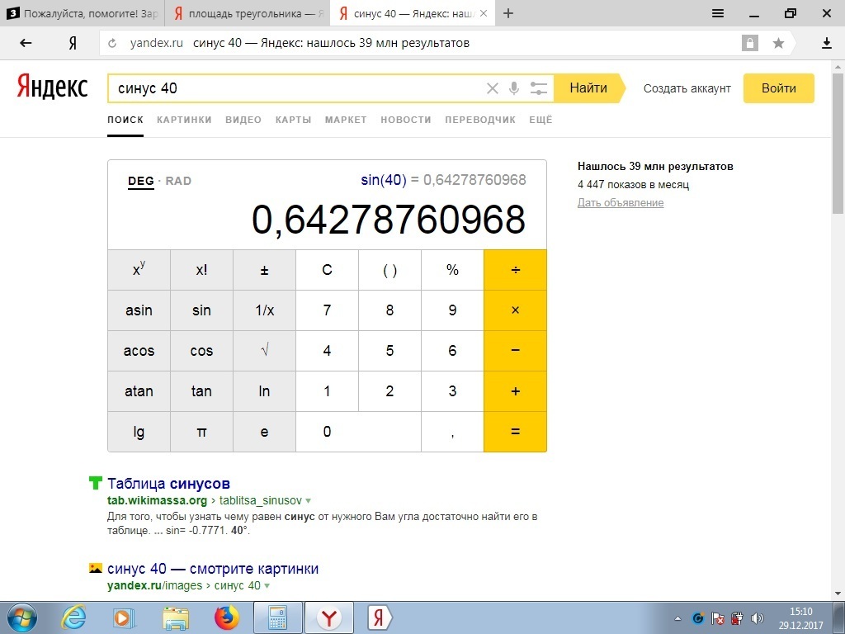Open the ЕЩЁ more-services menu
845x634 pixels.
pos(541,120)
